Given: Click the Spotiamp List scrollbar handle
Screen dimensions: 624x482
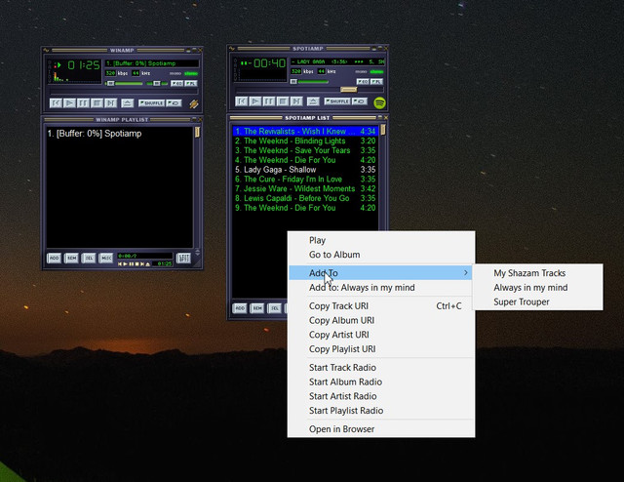Looking at the screenshot, I should coord(383,130).
